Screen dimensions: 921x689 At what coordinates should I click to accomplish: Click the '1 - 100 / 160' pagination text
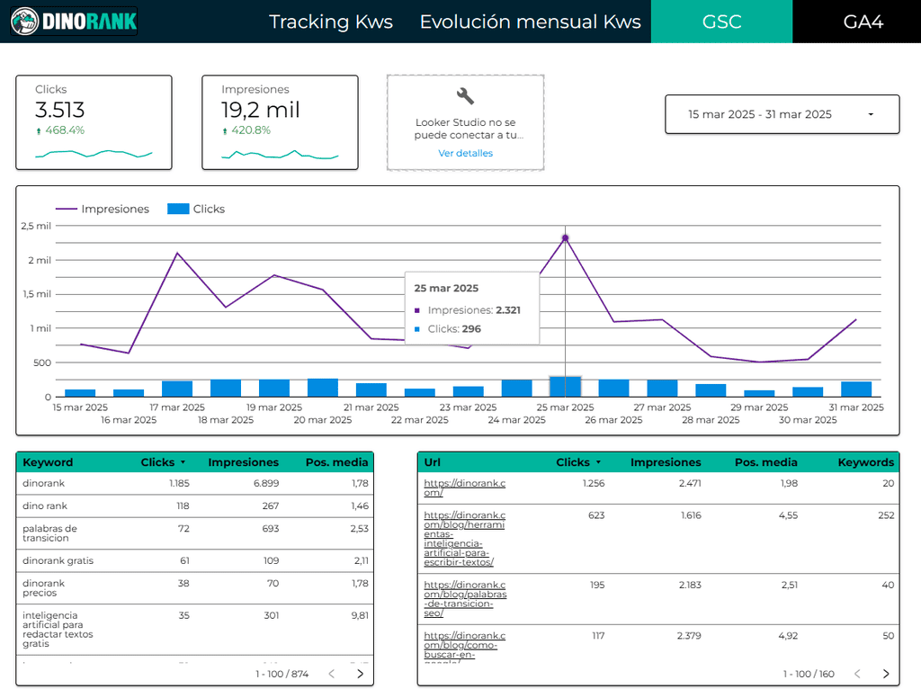(x=809, y=674)
